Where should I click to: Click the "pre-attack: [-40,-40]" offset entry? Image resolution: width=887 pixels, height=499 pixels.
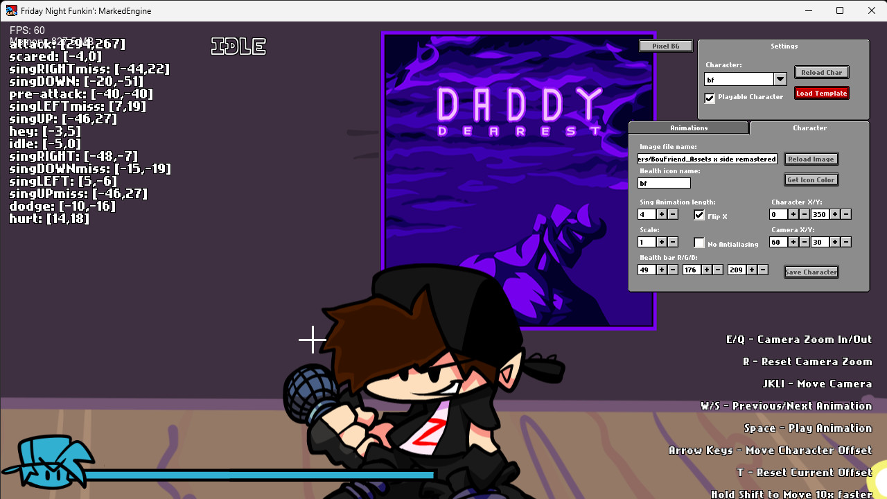click(81, 94)
